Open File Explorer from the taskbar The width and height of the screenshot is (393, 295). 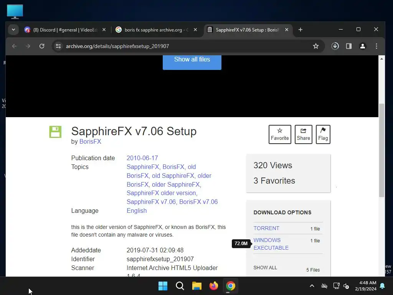[x=197, y=286]
